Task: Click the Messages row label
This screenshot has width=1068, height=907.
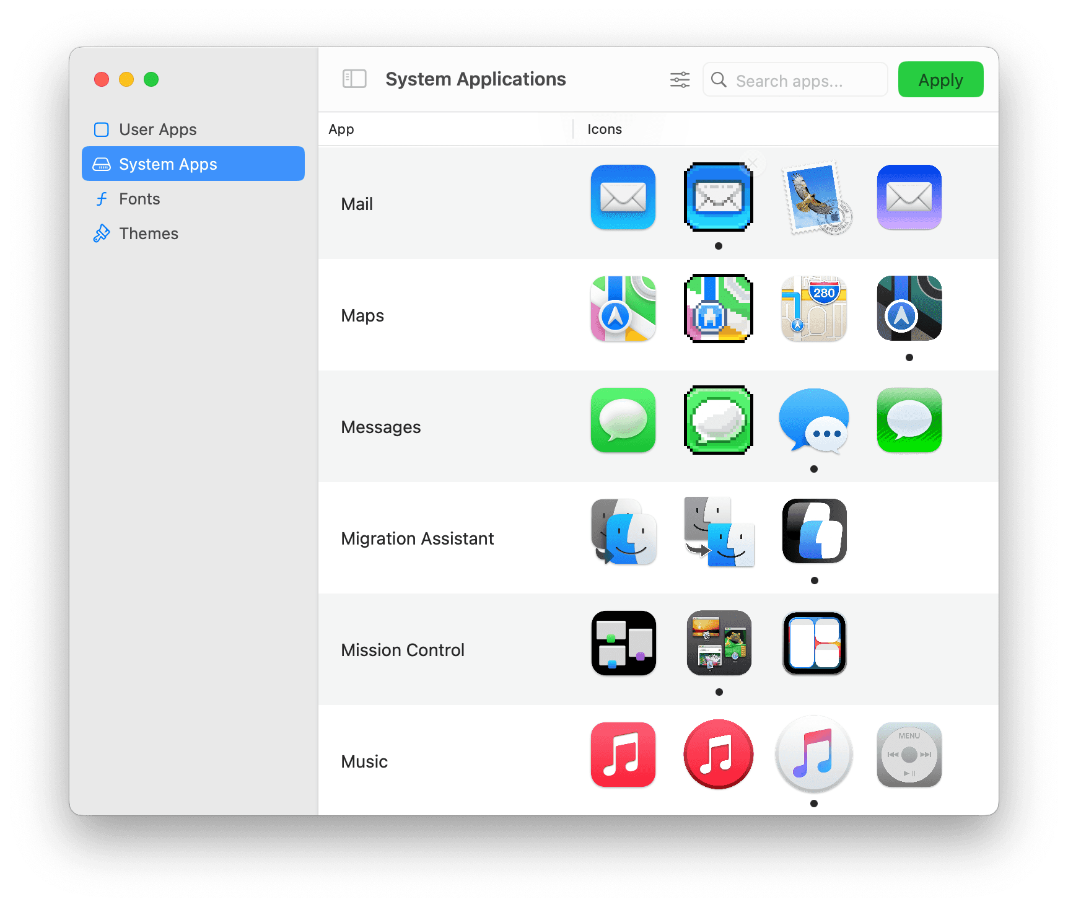Action: (380, 427)
